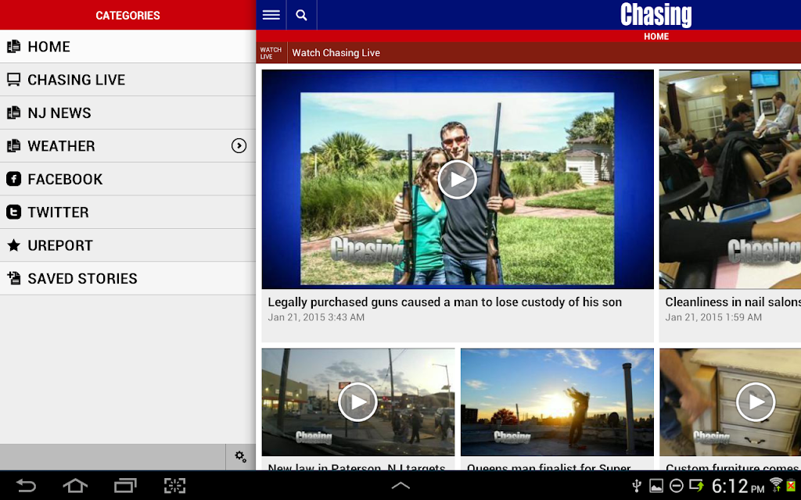801x500 pixels.
Task: Play the gun couple featured video
Action: [457, 180]
